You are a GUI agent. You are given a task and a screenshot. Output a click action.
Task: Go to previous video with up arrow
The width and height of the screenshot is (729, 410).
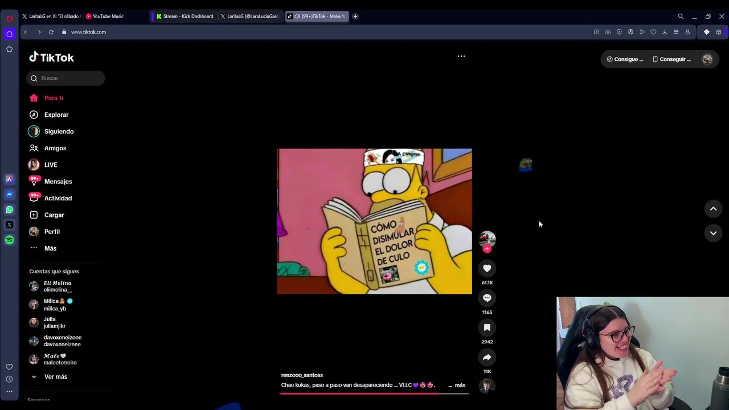(713, 209)
